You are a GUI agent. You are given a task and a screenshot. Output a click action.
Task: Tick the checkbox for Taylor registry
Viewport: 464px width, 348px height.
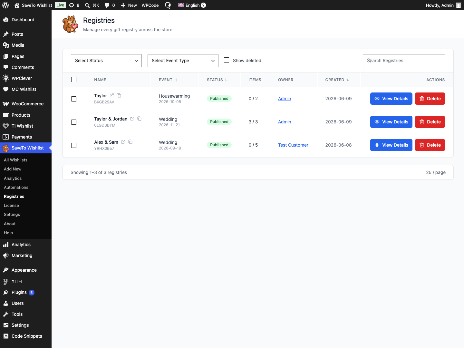pyautogui.click(x=74, y=99)
